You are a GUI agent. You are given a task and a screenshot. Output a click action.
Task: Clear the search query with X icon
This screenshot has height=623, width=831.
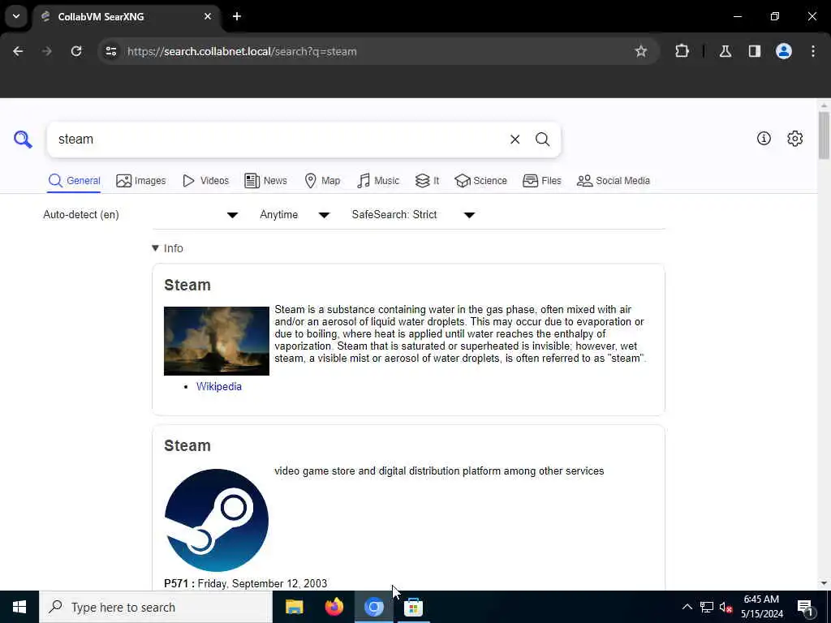(515, 140)
